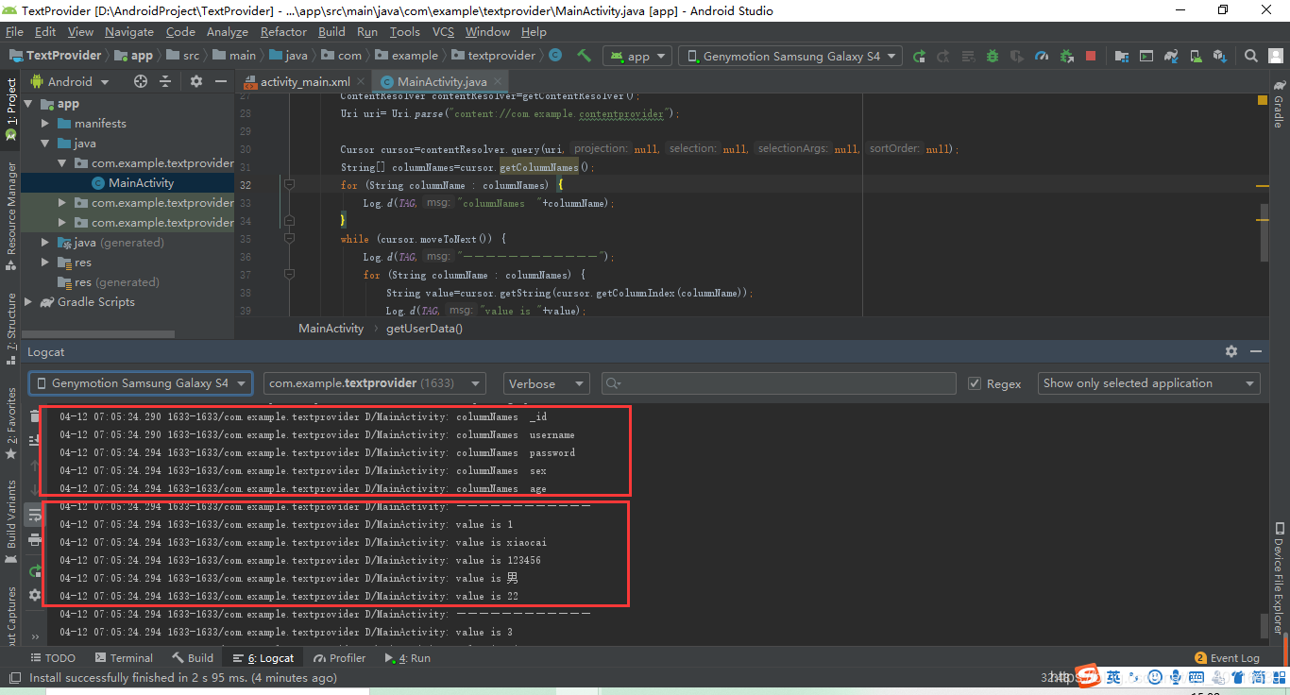Open the Logcat device selector dropdown
The image size is (1290, 695).
(141, 383)
